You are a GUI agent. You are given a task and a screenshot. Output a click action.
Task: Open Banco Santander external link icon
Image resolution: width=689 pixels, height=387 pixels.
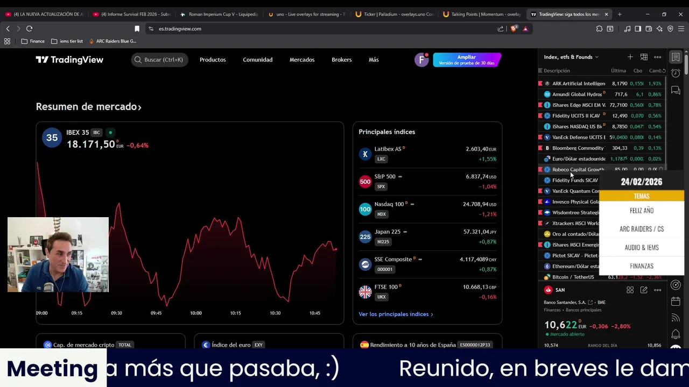(590, 303)
